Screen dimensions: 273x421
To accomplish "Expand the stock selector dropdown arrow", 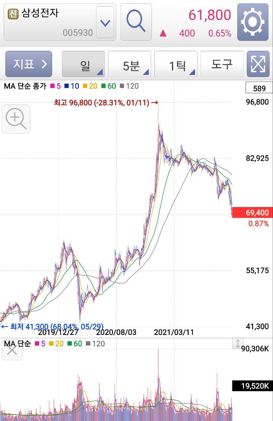I will click(x=105, y=23).
